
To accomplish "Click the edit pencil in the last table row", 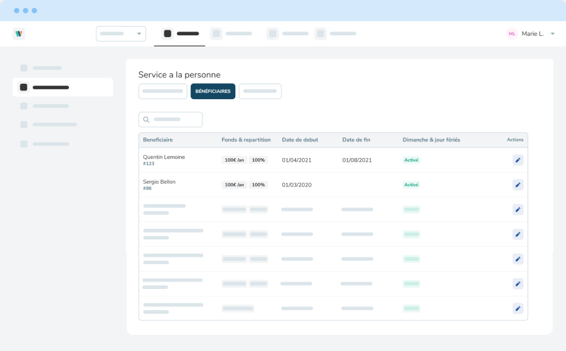I will pyautogui.click(x=518, y=308).
